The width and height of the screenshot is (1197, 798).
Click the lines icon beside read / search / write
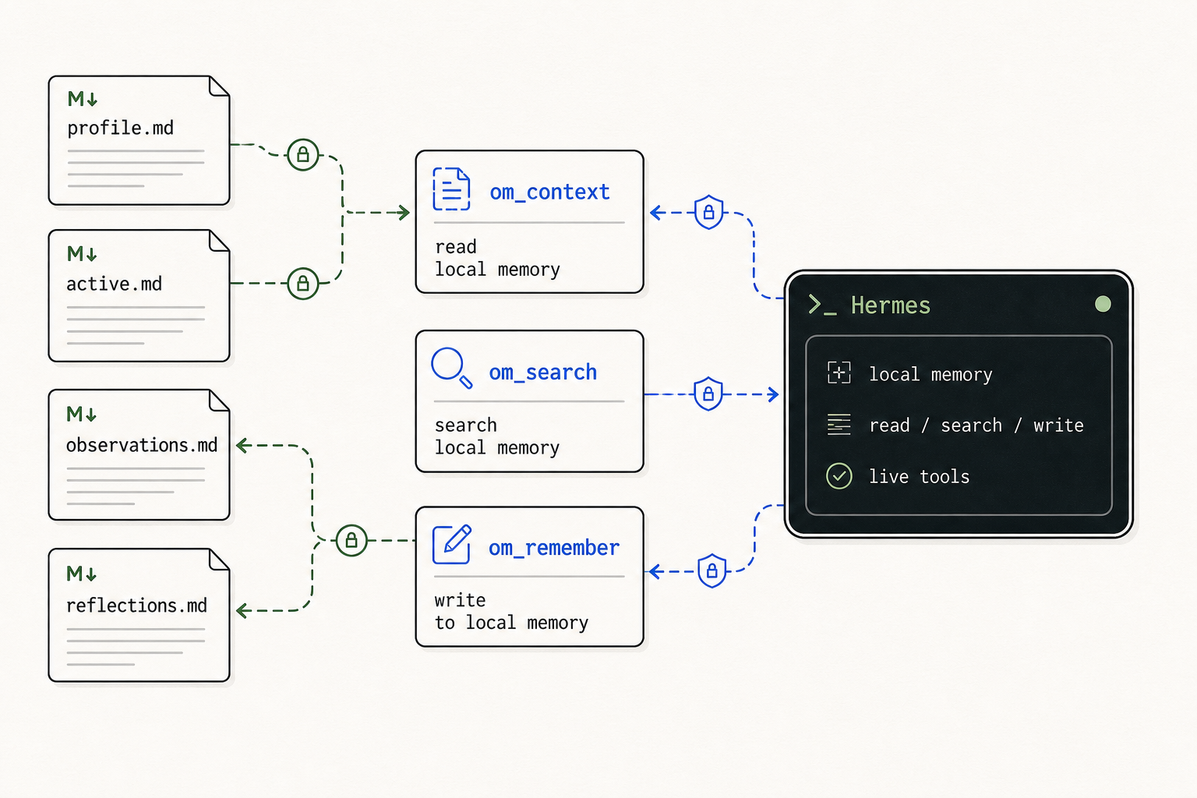(839, 425)
